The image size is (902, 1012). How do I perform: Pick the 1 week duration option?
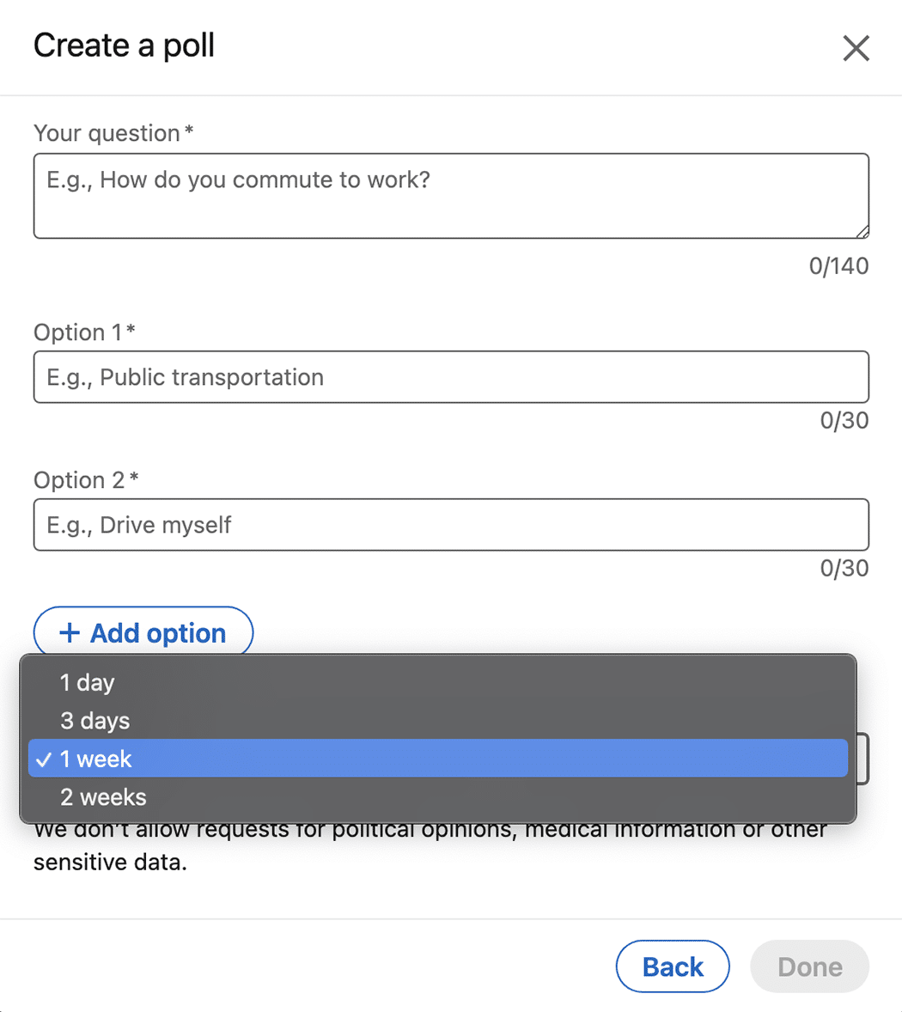click(x=96, y=759)
